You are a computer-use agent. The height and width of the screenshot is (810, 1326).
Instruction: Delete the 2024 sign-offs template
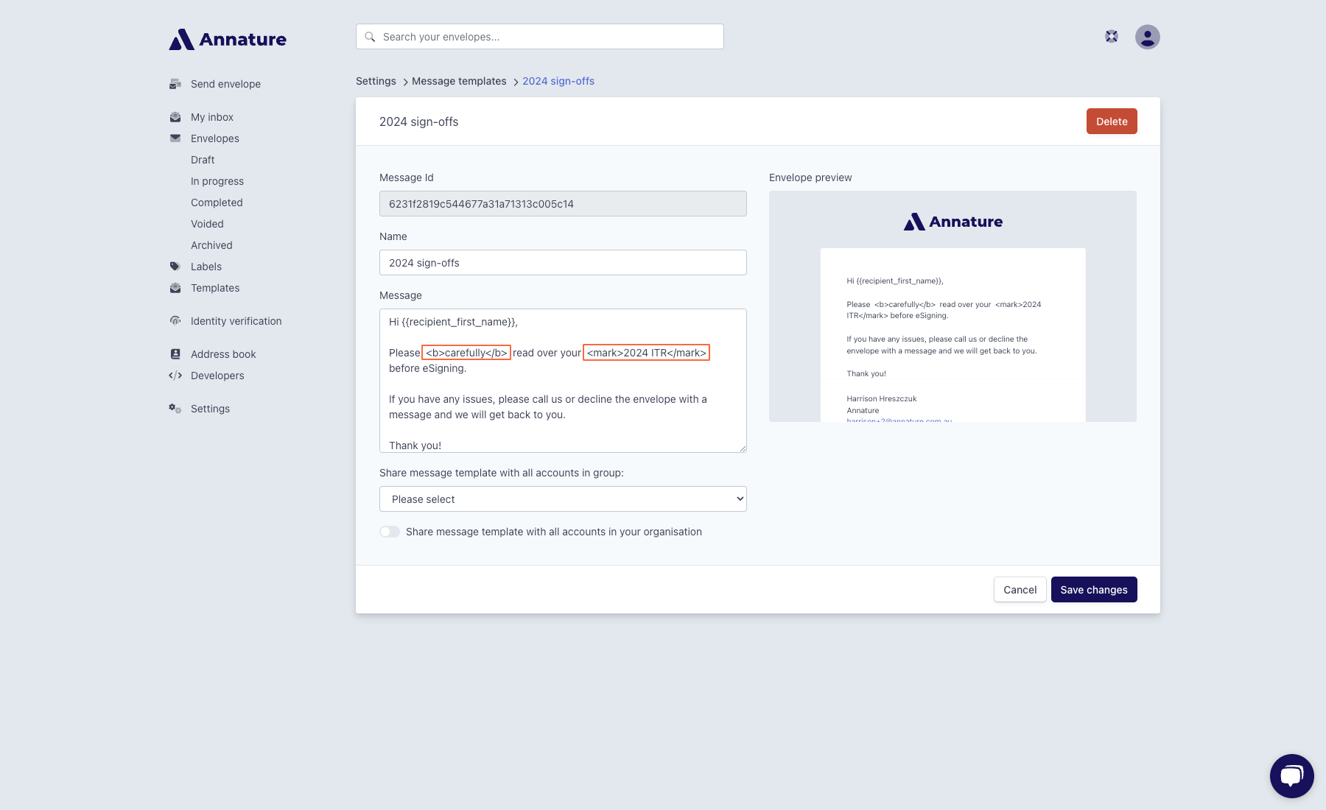coord(1111,121)
